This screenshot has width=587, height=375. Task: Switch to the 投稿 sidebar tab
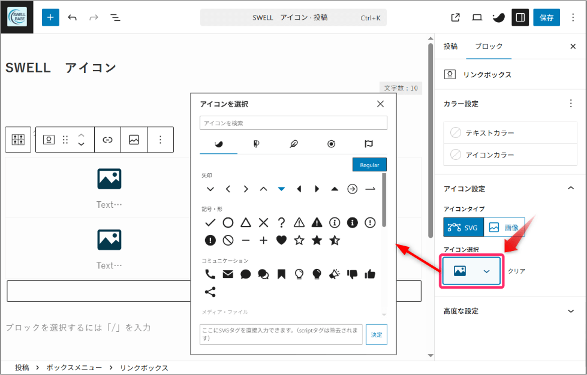point(450,46)
